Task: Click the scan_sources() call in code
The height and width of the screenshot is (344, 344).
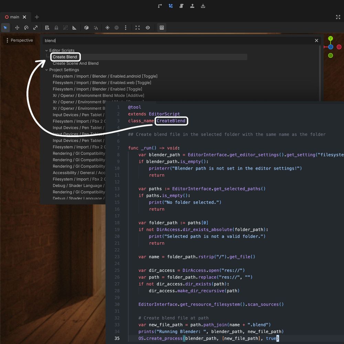Action: point(266,304)
